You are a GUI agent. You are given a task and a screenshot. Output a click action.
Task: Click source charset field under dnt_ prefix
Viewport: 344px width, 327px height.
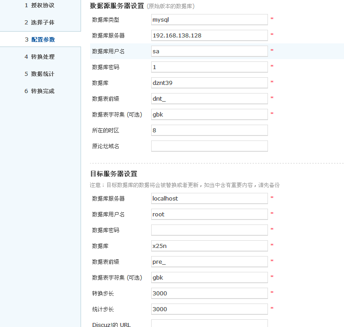coord(209,114)
